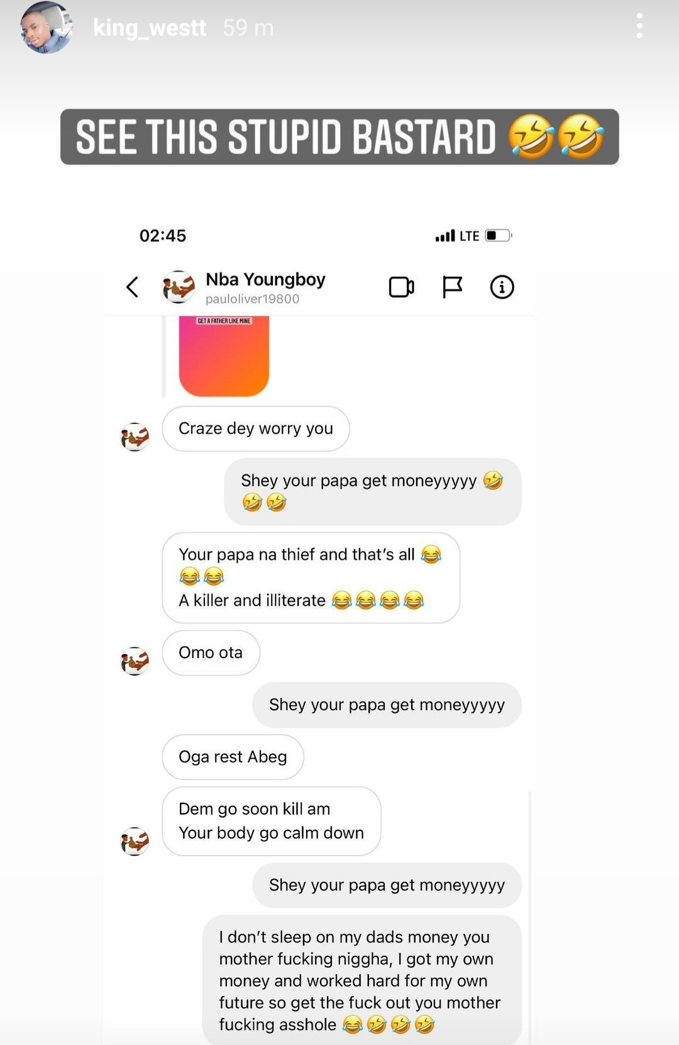Flag the conversation with the flag icon
Viewport: 679px width, 1045px height.
pyautogui.click(x=452, y=287)
